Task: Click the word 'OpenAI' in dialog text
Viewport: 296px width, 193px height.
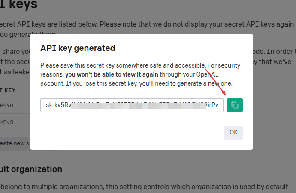Action: point(207,74)
